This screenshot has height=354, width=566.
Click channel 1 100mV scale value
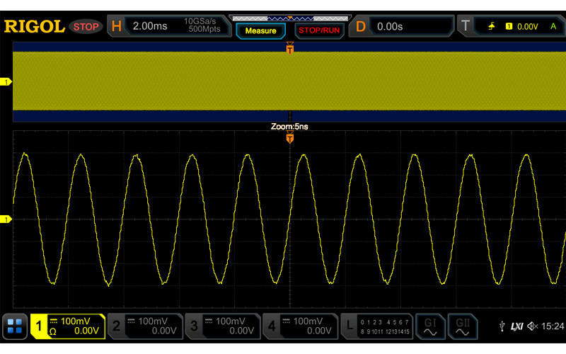76,321
